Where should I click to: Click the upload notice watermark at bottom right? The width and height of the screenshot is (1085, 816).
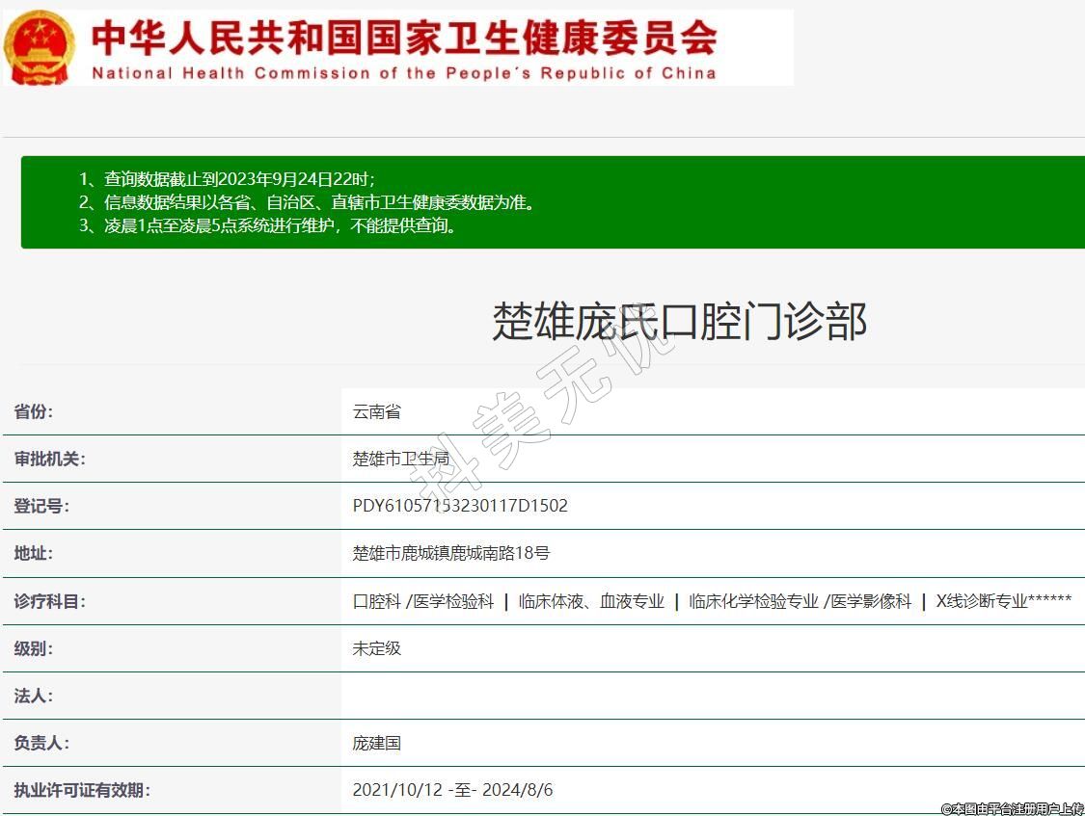click(x=1012, y=808)
